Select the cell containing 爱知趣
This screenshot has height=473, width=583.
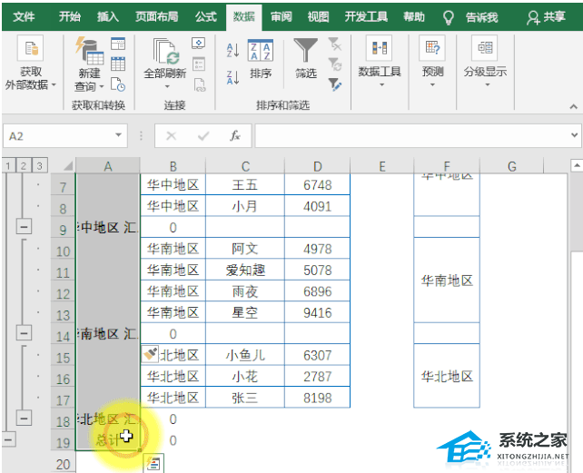click(x=245, y=270)
